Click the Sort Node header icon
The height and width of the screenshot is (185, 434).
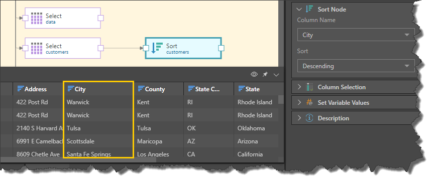(x=309, y=9)
